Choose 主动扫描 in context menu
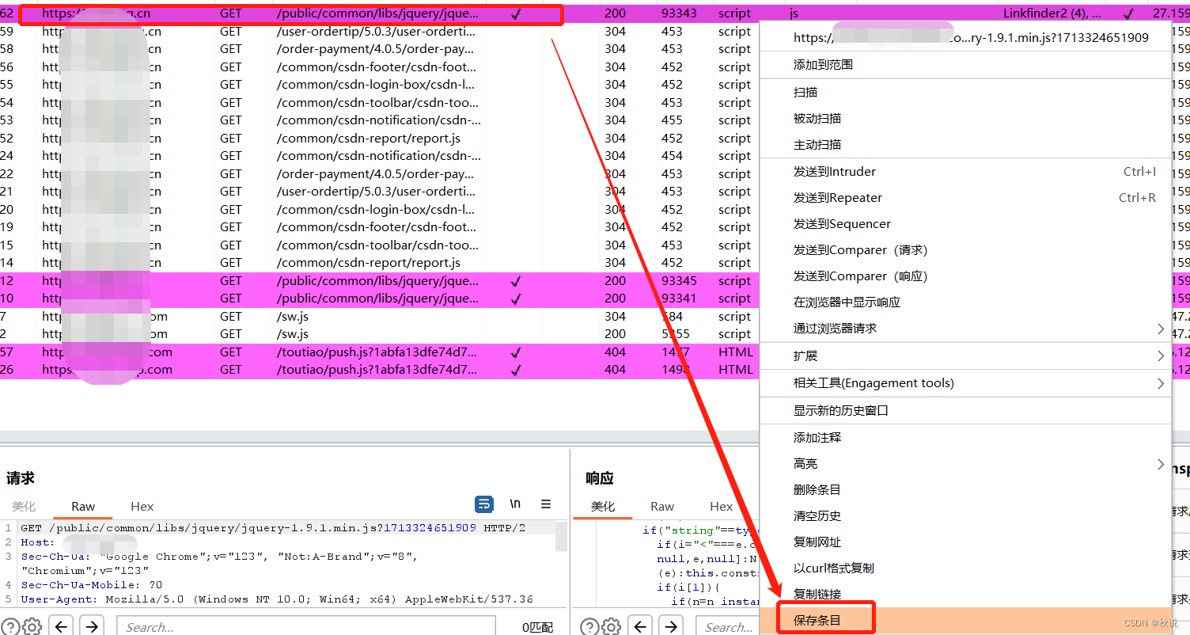Screen dimensions: 1190x635 tap(965, 144)
